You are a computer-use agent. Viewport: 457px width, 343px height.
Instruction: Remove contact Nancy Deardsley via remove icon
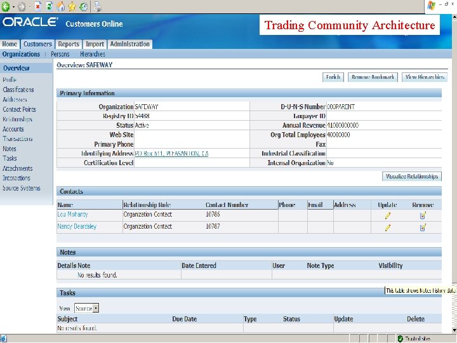coord(423,227)
